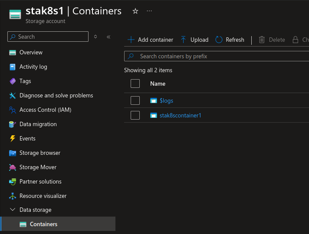Screen dimensions: 309x234
Task: Click the Delete button label
Action: click(277, 40)
